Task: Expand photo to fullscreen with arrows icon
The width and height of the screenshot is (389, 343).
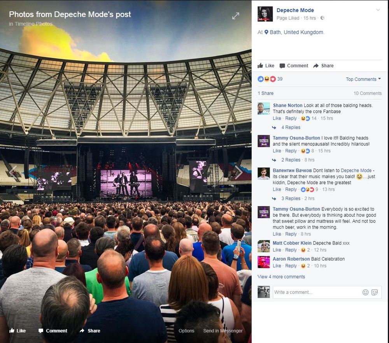Action: [x=236, y=16]
